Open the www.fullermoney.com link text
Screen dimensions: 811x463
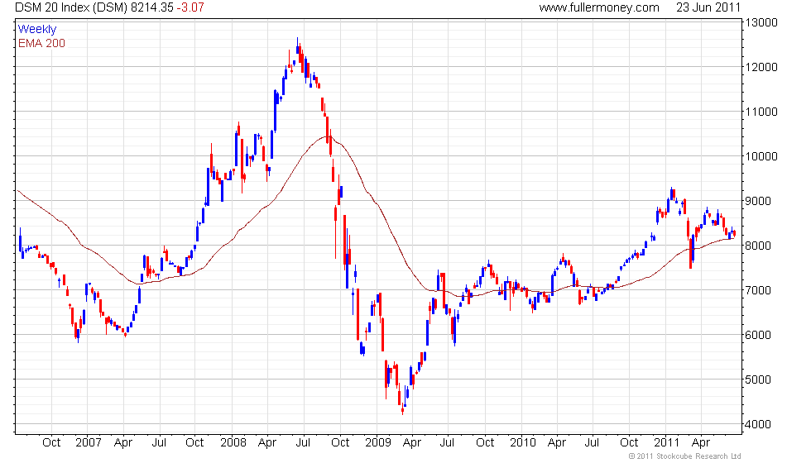599,7
